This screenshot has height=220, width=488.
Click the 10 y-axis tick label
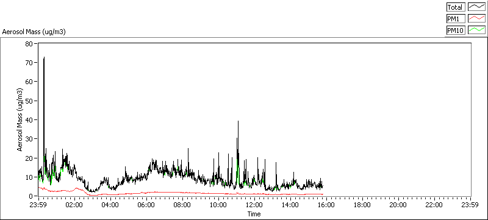pyautogui.click(x=29, y=177)
